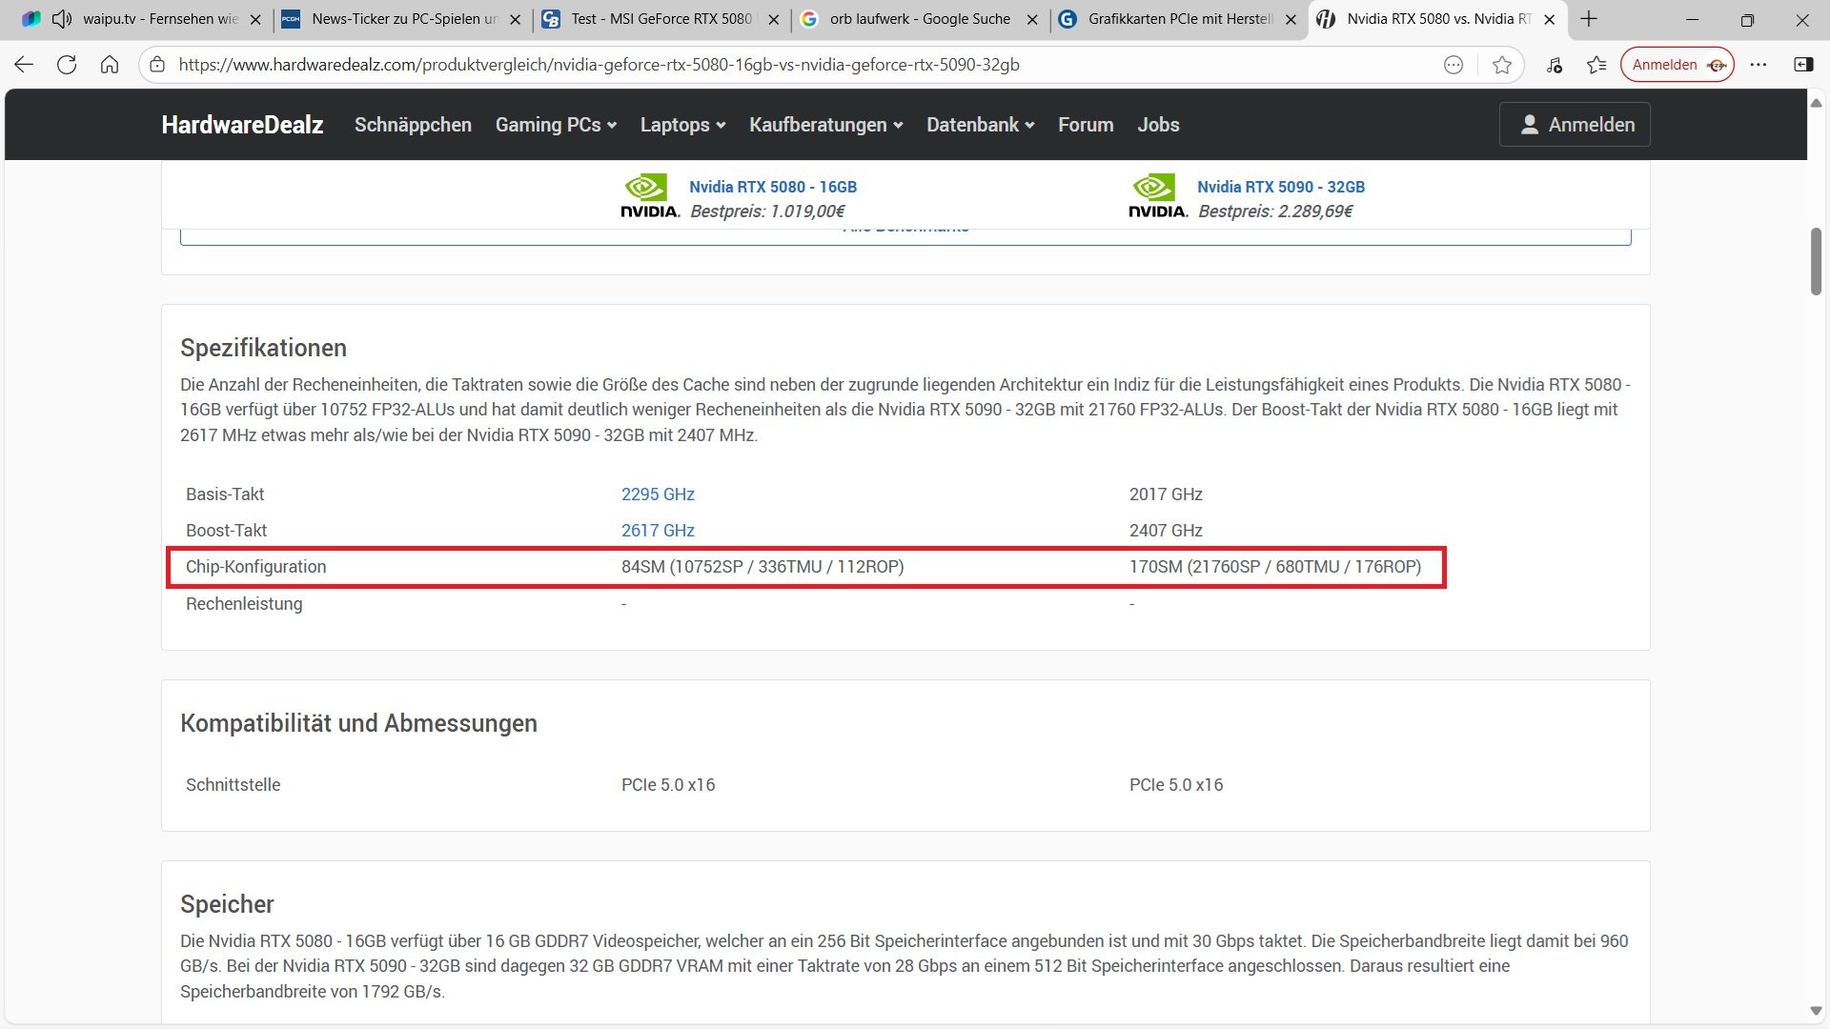Open browser settings three-dot menu
Image resolution: width=1830 pixels, height=1029 pixels.
(1759, 65)
